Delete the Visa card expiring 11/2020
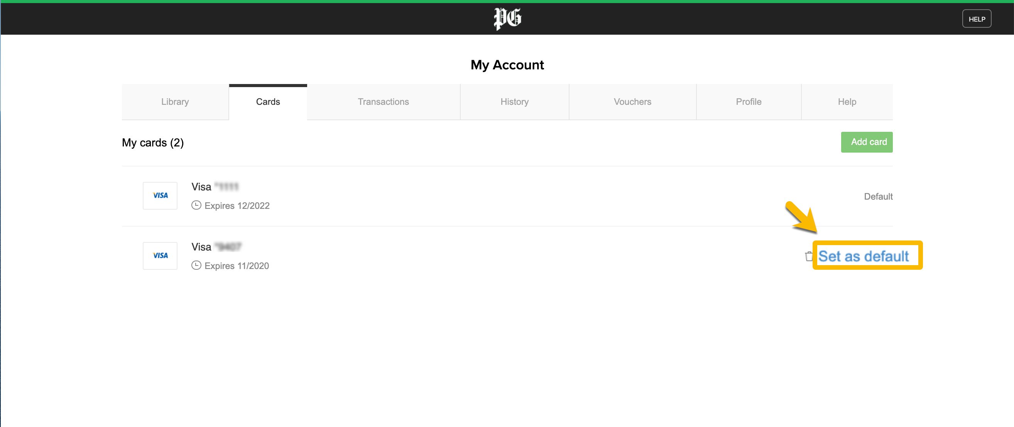Screen dimensions: 1014x427 click(808, 256)
